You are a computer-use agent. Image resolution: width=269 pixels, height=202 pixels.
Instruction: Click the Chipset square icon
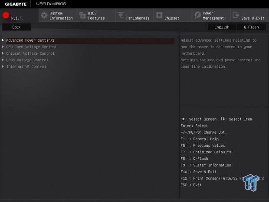tap(159, 15)
